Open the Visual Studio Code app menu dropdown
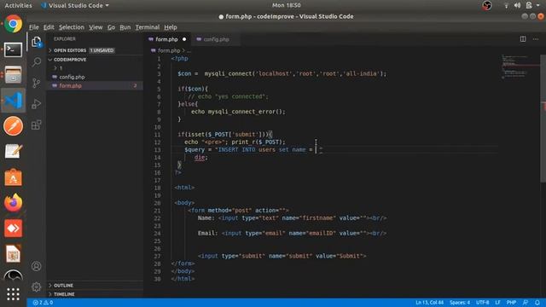 75,5
